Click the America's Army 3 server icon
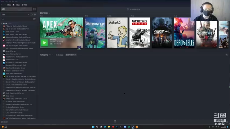 (4, 40)
